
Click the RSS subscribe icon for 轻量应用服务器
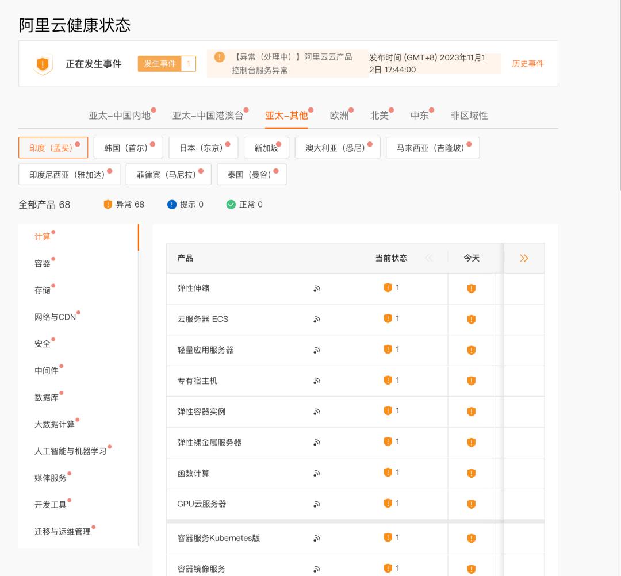pyautogui.click(x=317, y=350)
